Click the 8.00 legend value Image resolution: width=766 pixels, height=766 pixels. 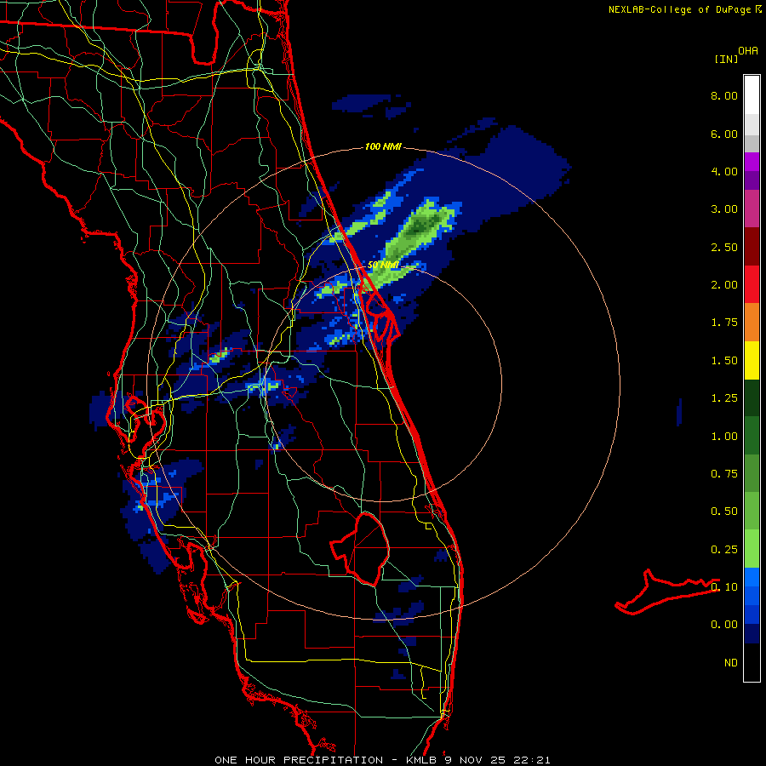tap(724, 95)
